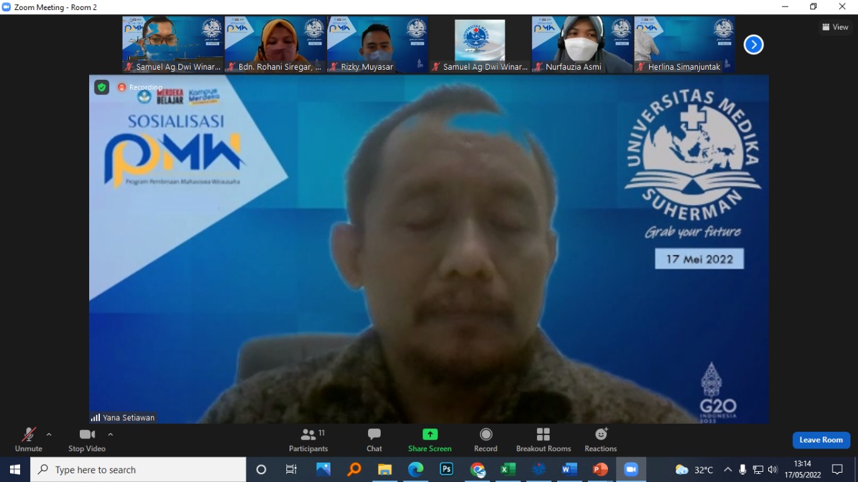Open the Participants panel

(308, 440)
